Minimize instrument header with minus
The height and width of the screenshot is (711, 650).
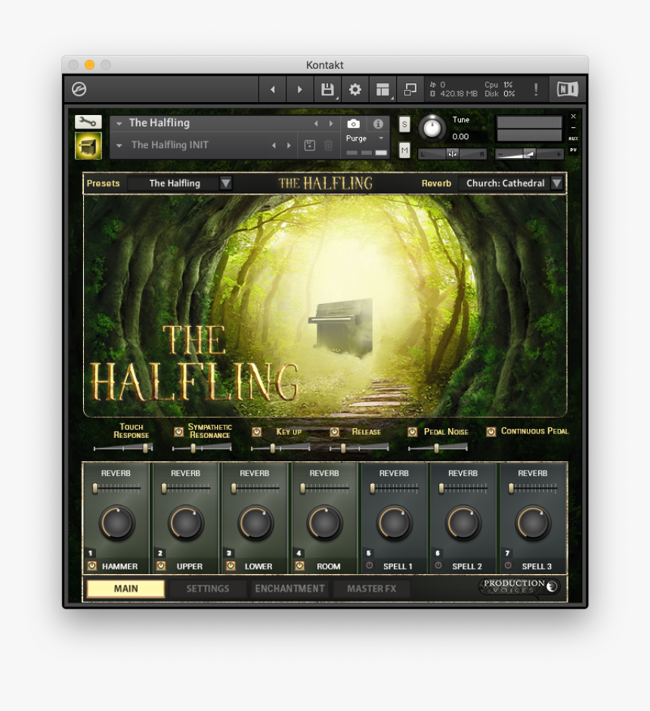pyautogui.click(x=573, y=127)
